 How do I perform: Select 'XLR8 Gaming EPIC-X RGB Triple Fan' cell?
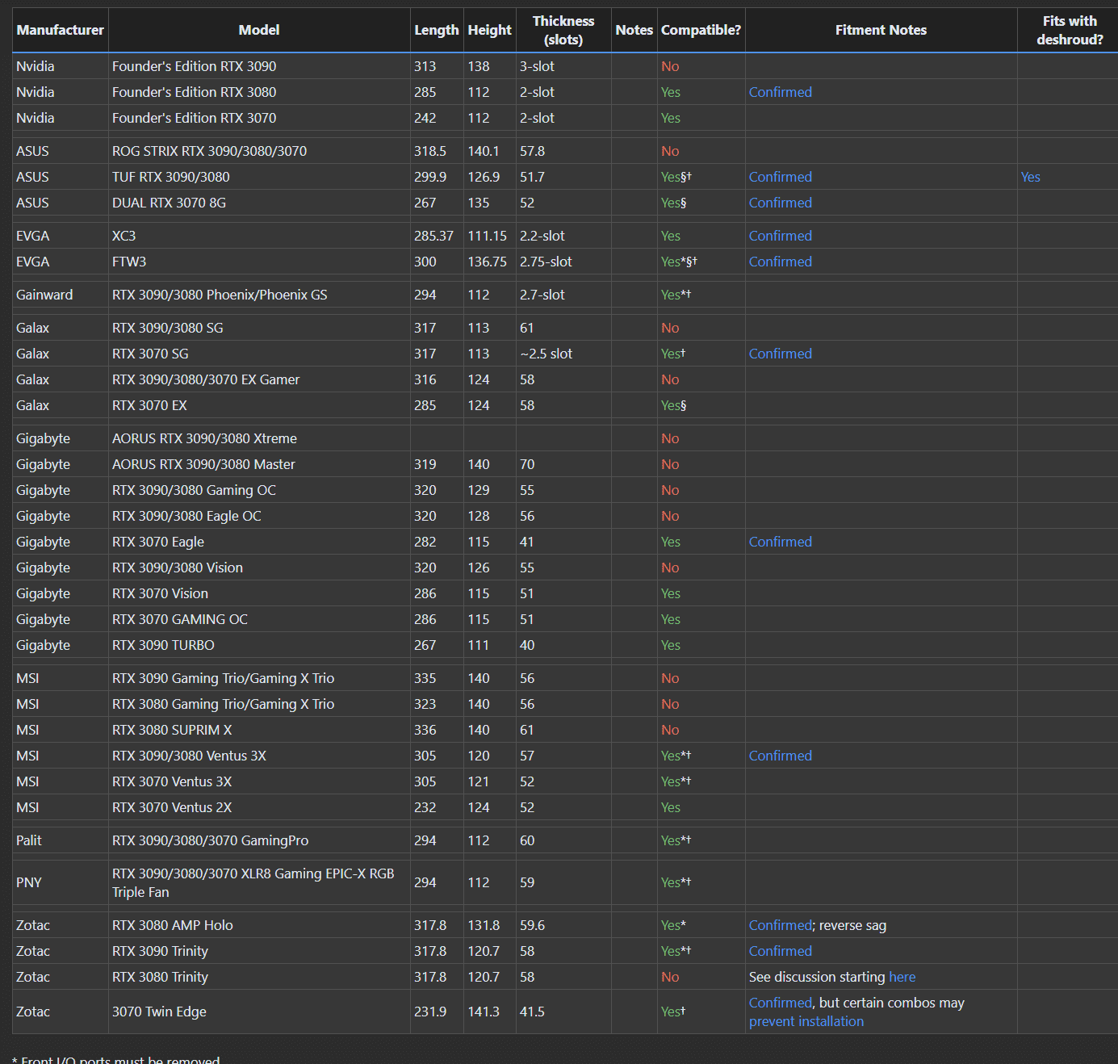tap(259, 882)
